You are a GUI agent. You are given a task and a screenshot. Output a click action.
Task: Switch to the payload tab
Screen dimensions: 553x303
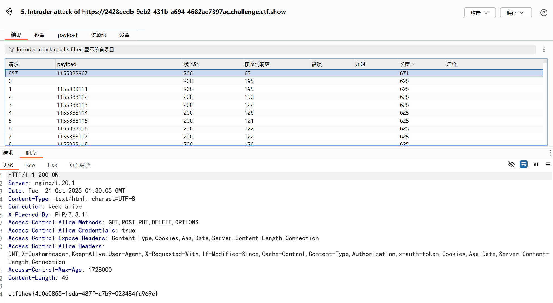[x=67, y=35]
